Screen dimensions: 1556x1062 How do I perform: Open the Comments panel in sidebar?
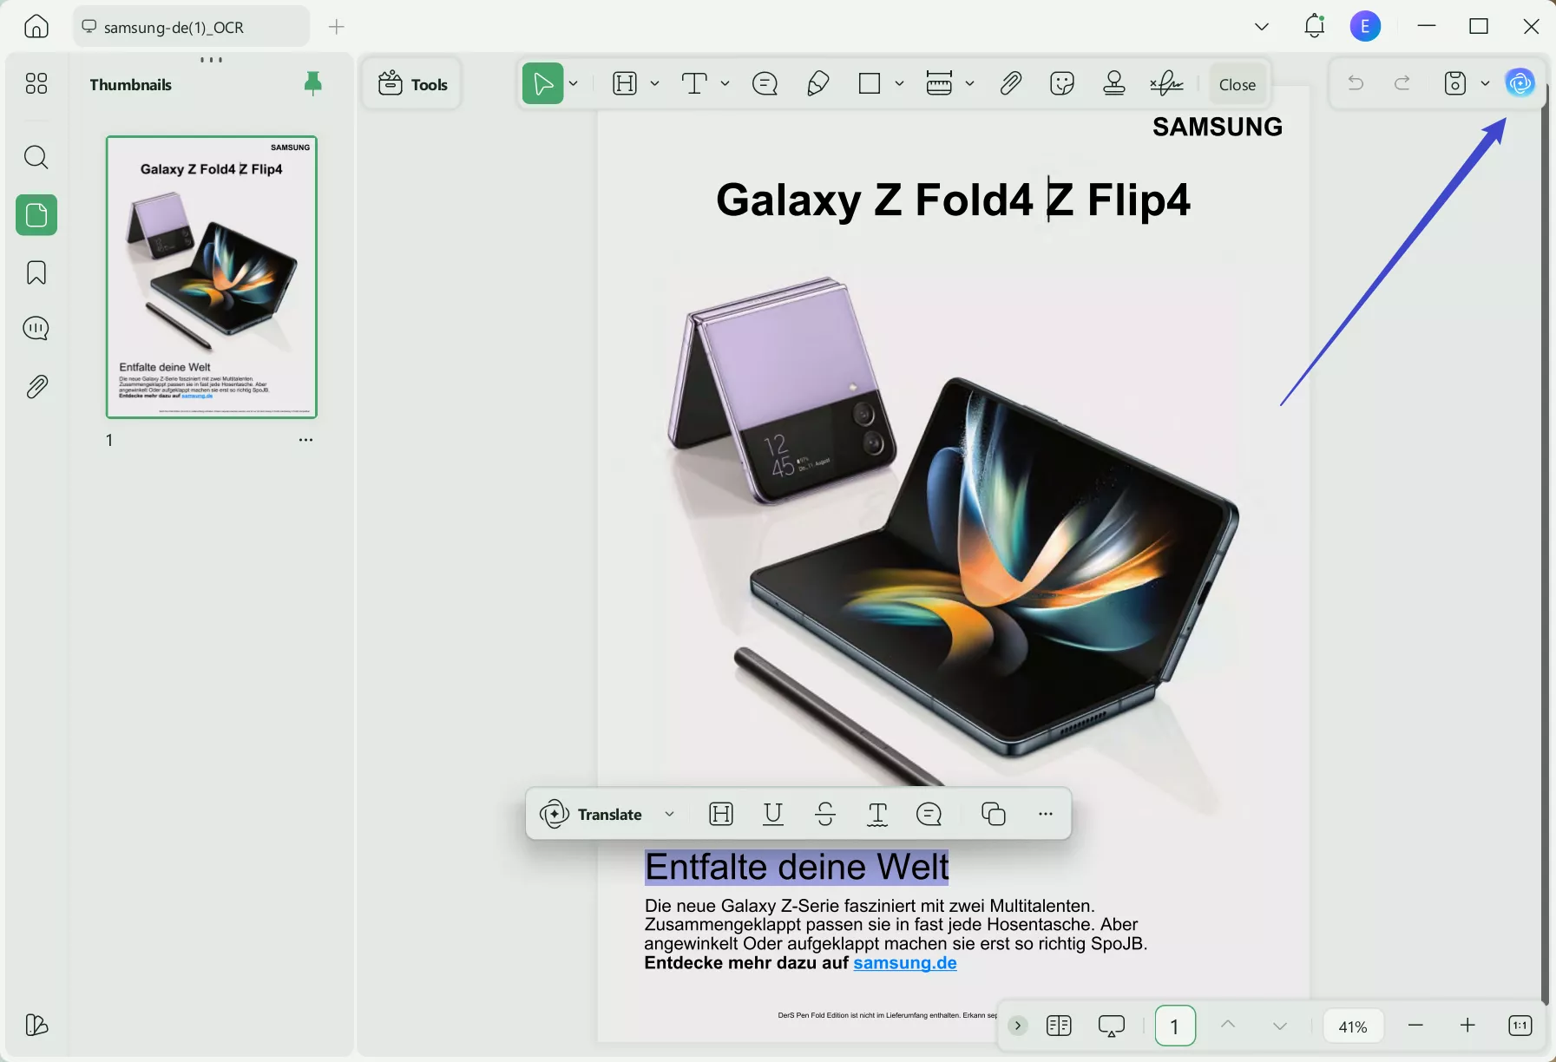pyautogui.click(x=36, y=328)
